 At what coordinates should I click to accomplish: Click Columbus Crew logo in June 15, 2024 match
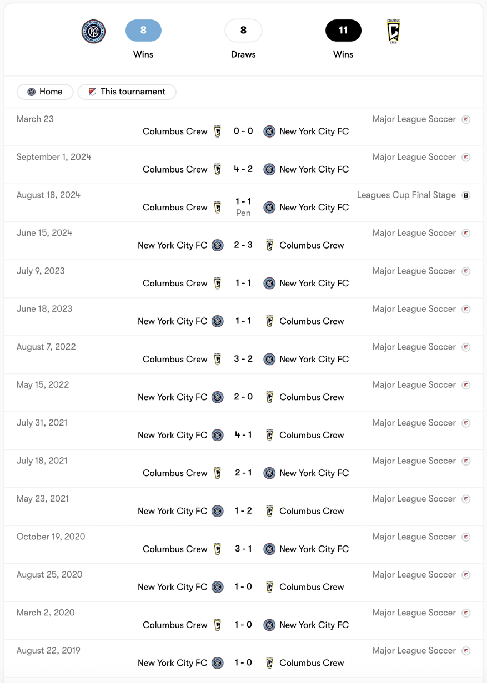269,245
